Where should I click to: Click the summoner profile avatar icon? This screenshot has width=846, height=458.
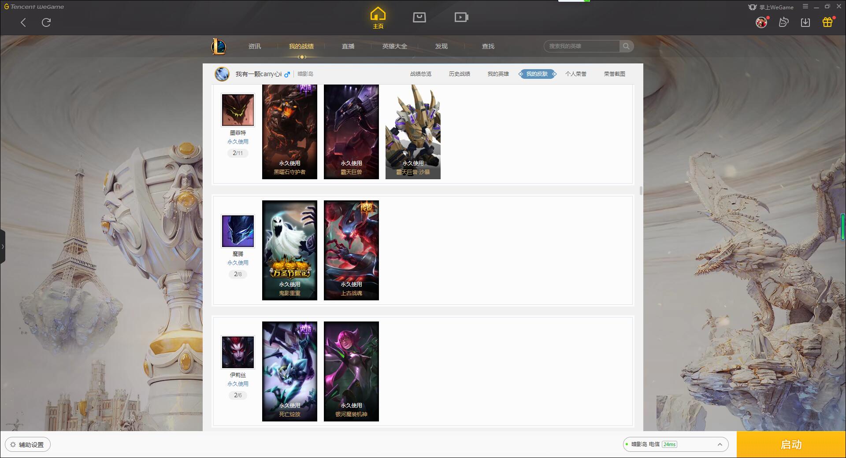point(222,74)
